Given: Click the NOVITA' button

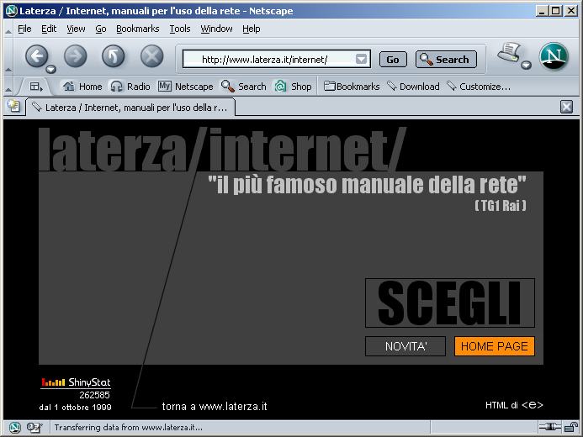Looking at the screenshot, I should [x=405, y=346].
